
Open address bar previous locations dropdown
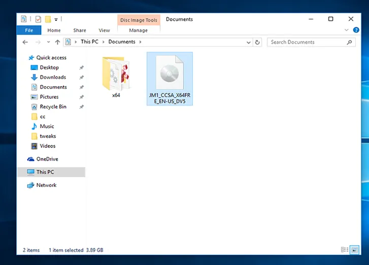249,42
